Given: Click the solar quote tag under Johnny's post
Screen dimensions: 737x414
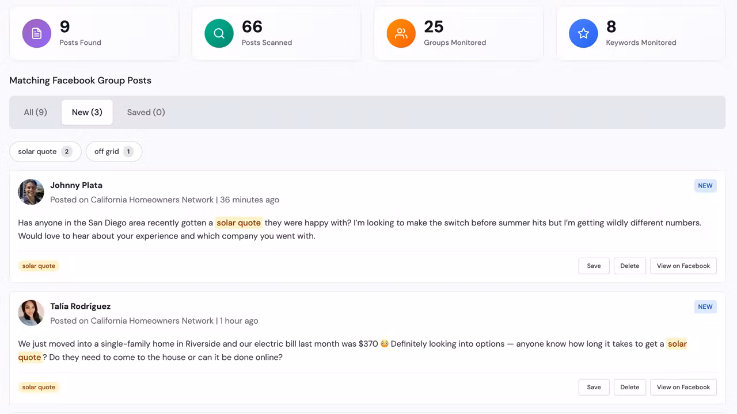Looking at the screenshot, I should pyautogui.click(x=39, y=266).
